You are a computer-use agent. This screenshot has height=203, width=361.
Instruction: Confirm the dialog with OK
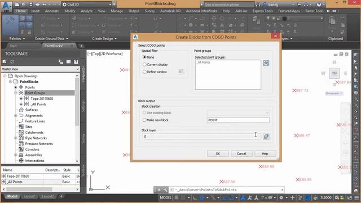(x=218, y=153)
